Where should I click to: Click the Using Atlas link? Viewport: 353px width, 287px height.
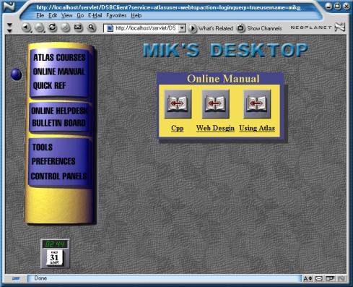click(x=257, y=128)
